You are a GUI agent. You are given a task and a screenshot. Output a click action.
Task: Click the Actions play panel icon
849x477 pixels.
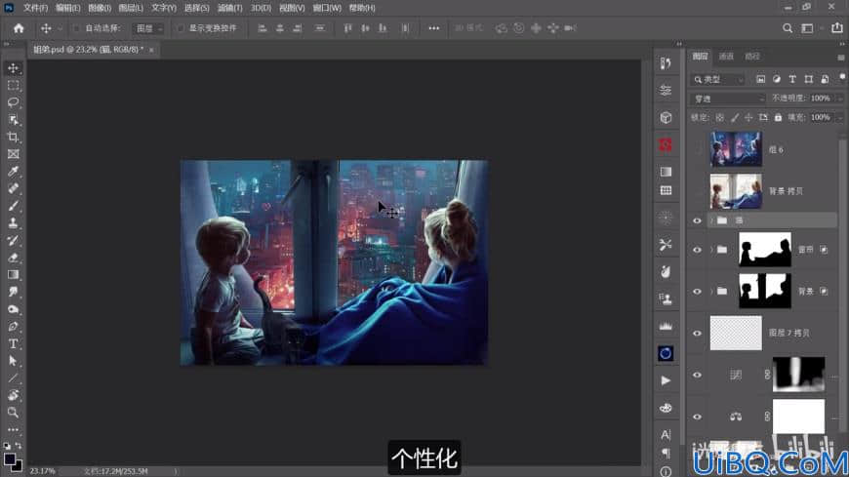click(666, 380)
